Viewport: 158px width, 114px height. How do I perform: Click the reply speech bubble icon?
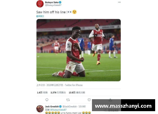click(47, 100)
